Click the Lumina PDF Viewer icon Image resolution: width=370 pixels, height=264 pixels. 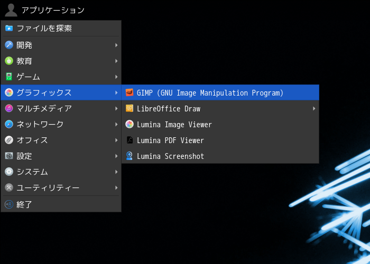pyautogui.click(x=129, y=140)
